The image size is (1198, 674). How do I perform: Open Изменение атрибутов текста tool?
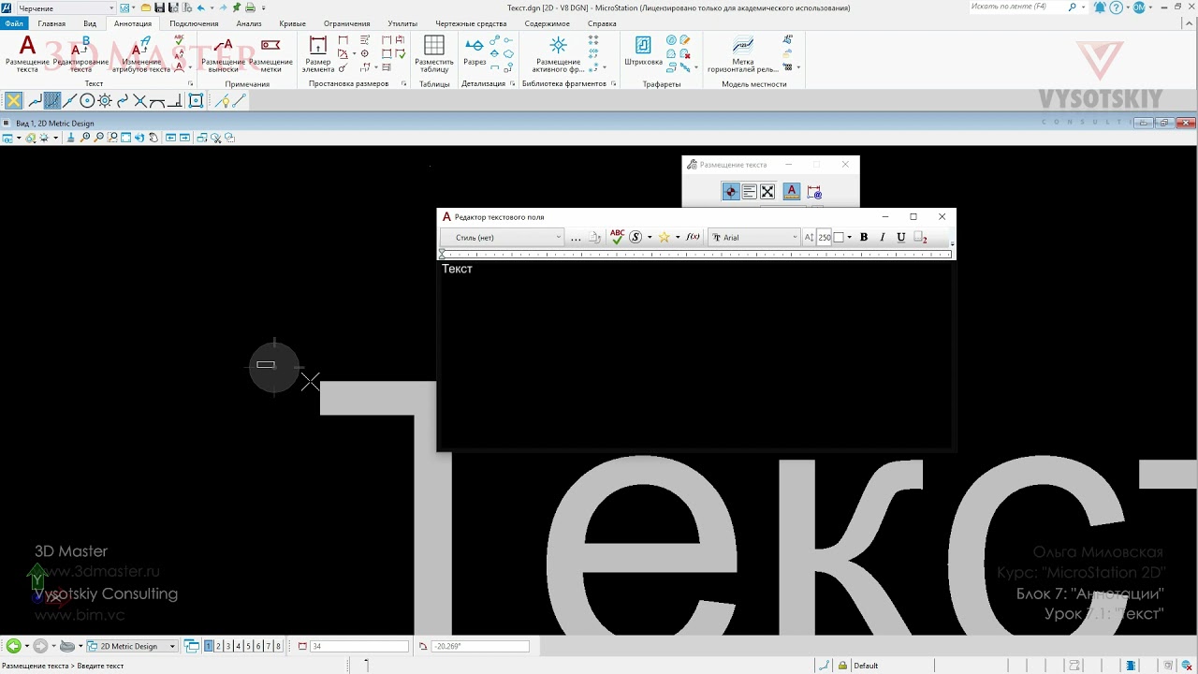(x=141, y=54)
